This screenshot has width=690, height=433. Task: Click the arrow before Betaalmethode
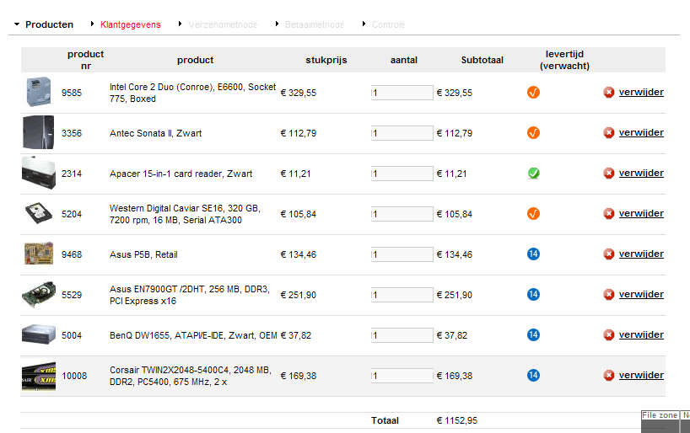277,24
